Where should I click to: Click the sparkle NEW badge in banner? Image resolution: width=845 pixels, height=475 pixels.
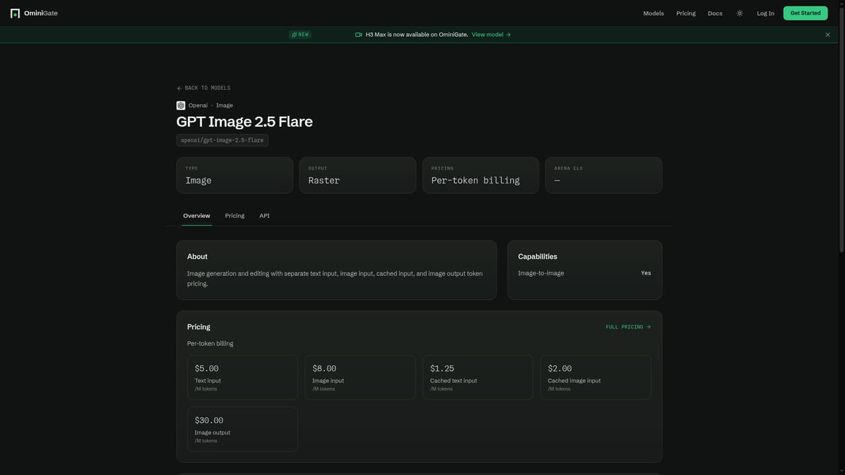[300, 35]
